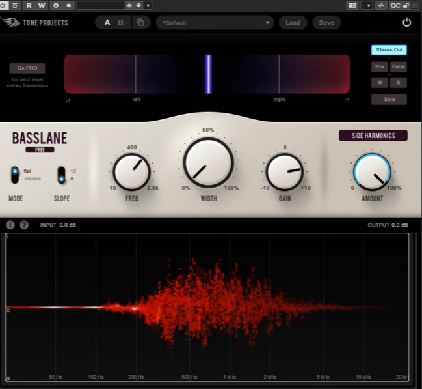Viewport: 422px width, 389px height.
Task: Toggle the Stereo Out monitor button
Action: click(389, 50)
